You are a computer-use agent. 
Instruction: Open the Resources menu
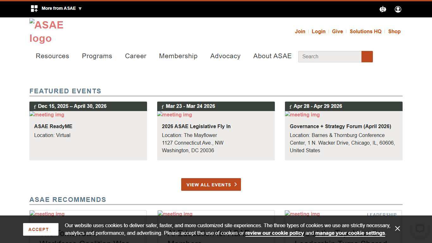coord(52,56)
